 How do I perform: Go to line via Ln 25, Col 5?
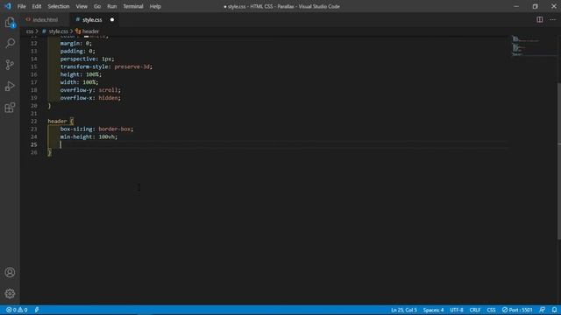(404, 310)
